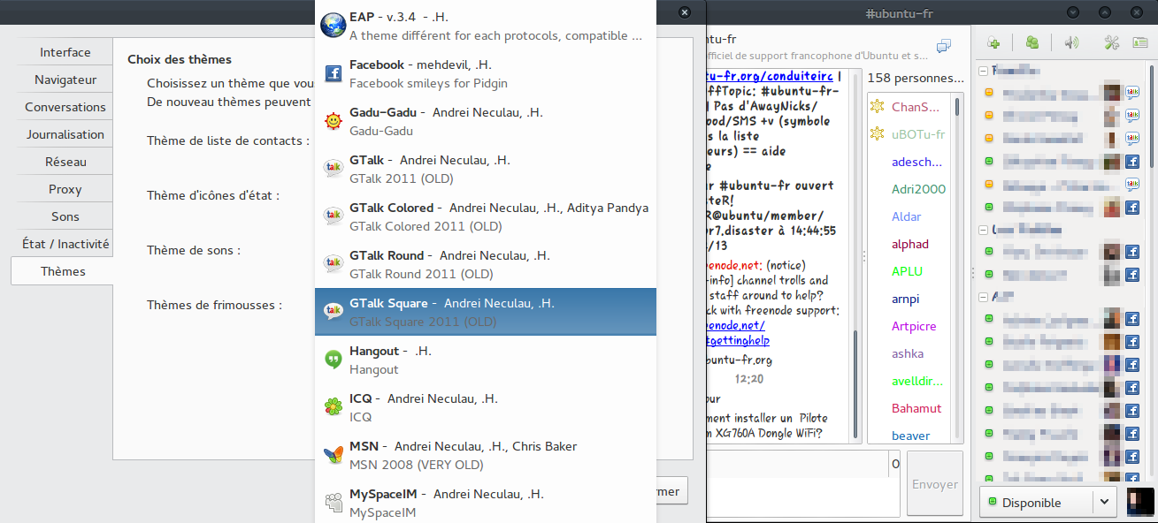This screenshot has height=523, width=1158.
Task: Click the arrow next to Disponible
Action: point(1104,502)
